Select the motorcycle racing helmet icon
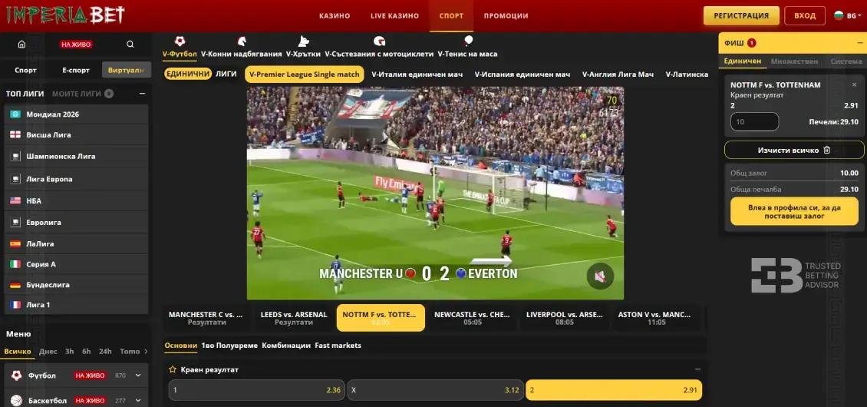The height and width of the screenshot is (407, 867). tap(379, 41)
